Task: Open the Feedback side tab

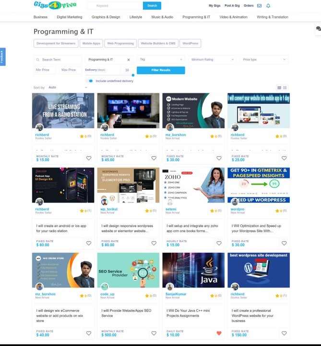Action: [2, 57]
